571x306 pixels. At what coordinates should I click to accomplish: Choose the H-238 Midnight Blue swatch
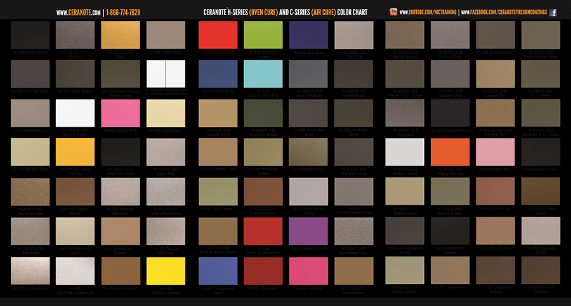450,113
